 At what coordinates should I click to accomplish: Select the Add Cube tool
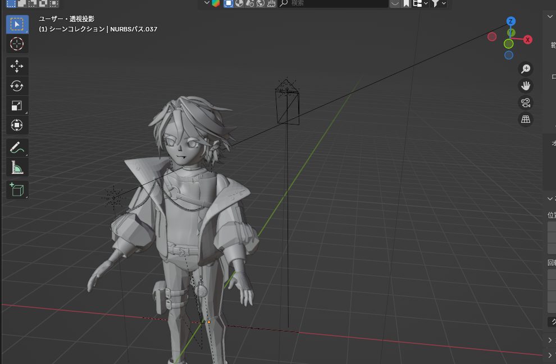coord(17,190)
